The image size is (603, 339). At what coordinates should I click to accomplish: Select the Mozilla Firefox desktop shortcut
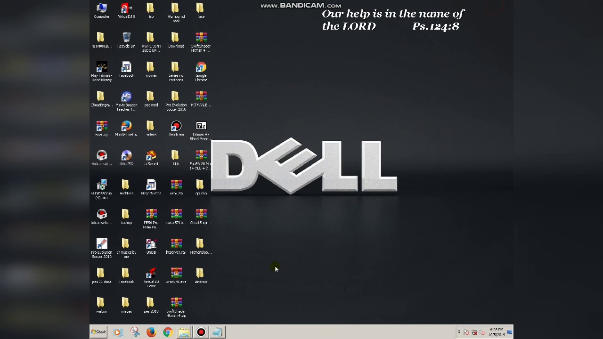tap(126, 129)
